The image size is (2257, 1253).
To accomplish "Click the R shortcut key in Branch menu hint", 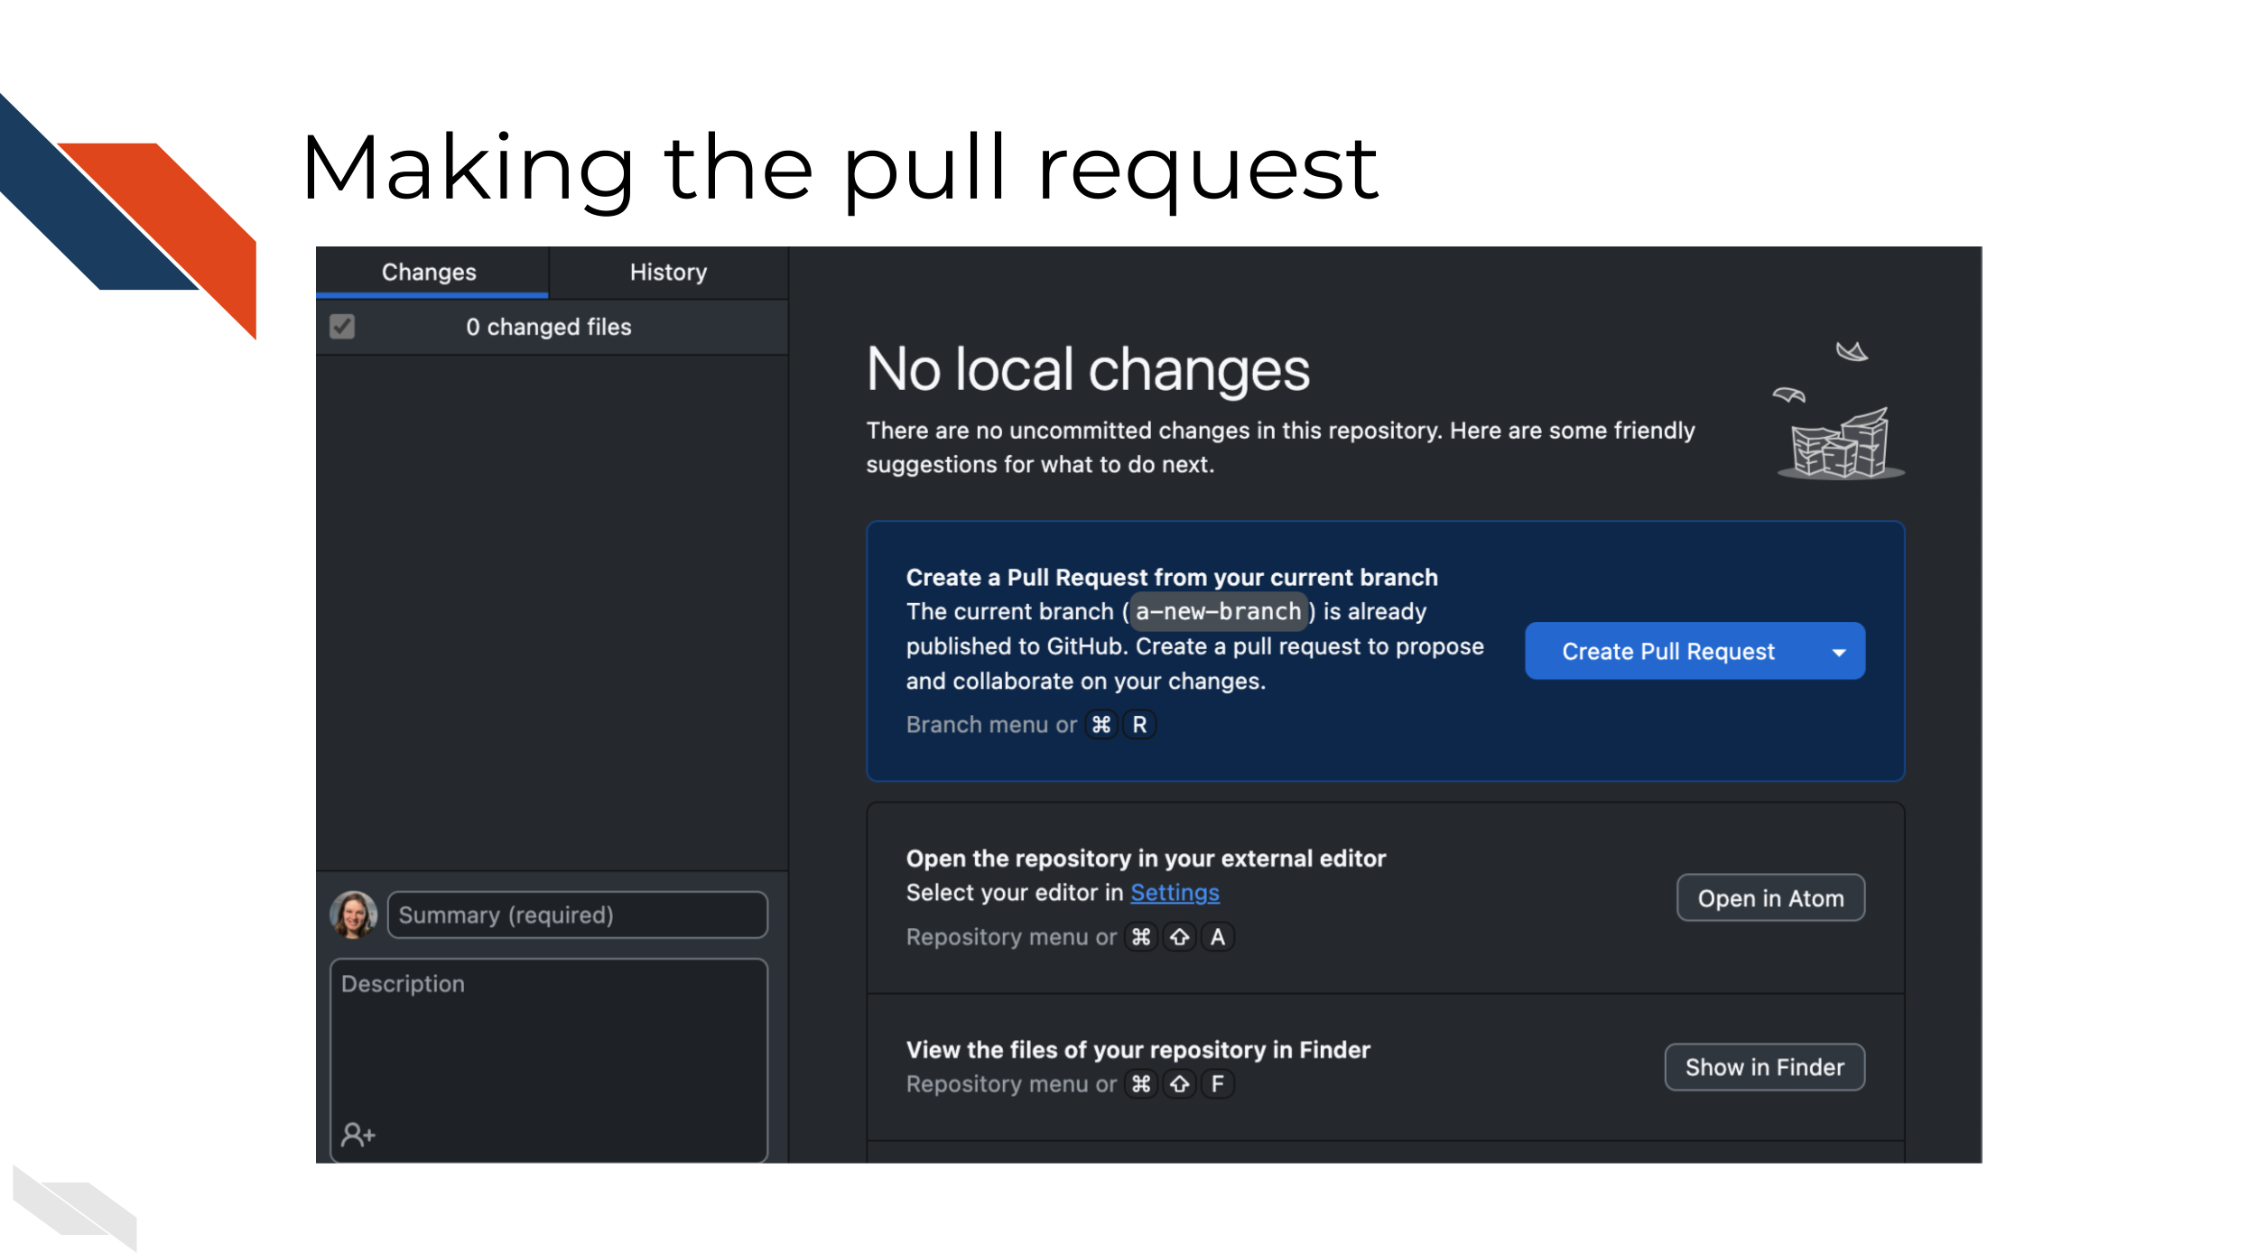I will point(1139,725).
